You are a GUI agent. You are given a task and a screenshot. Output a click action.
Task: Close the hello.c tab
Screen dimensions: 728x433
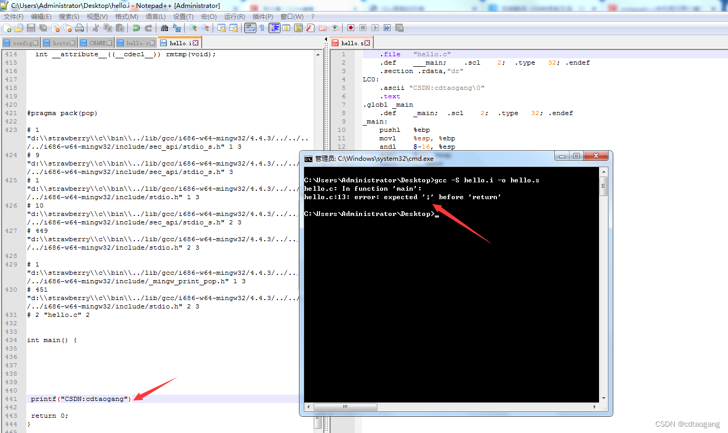152,43
